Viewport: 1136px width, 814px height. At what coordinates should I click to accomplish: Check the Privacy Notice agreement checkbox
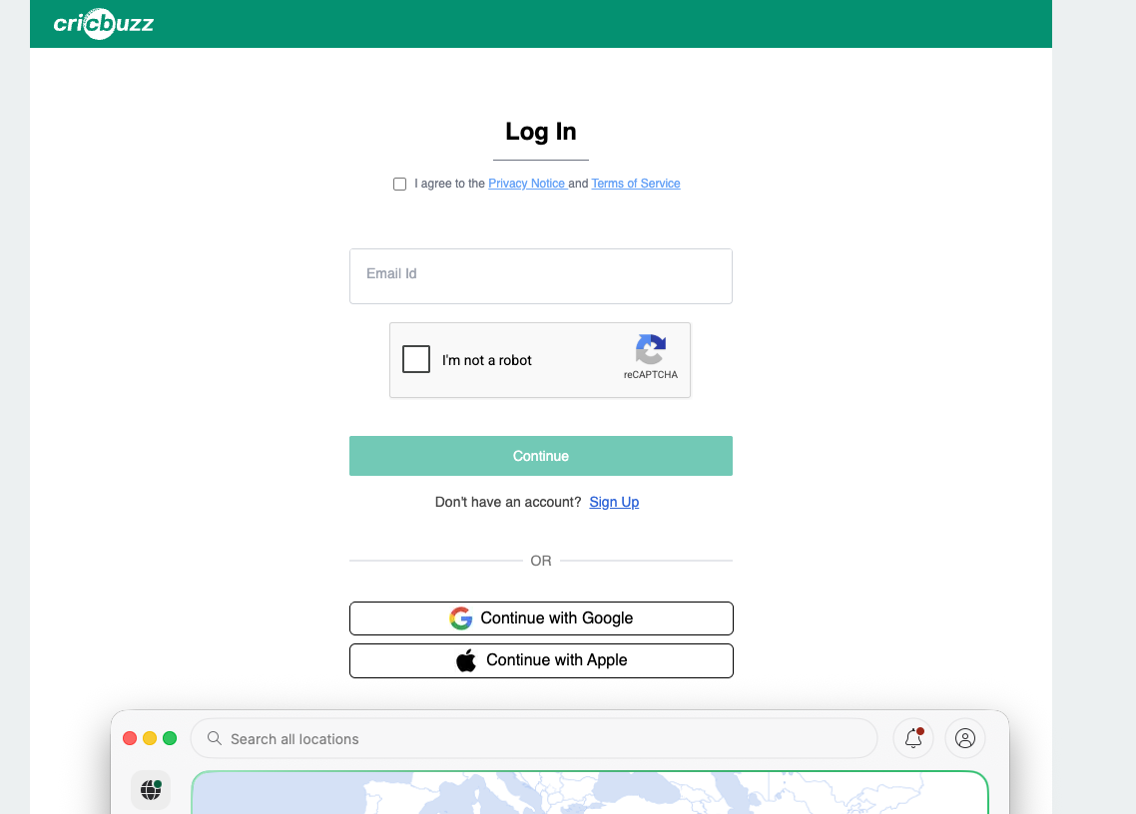coord(399,184)
